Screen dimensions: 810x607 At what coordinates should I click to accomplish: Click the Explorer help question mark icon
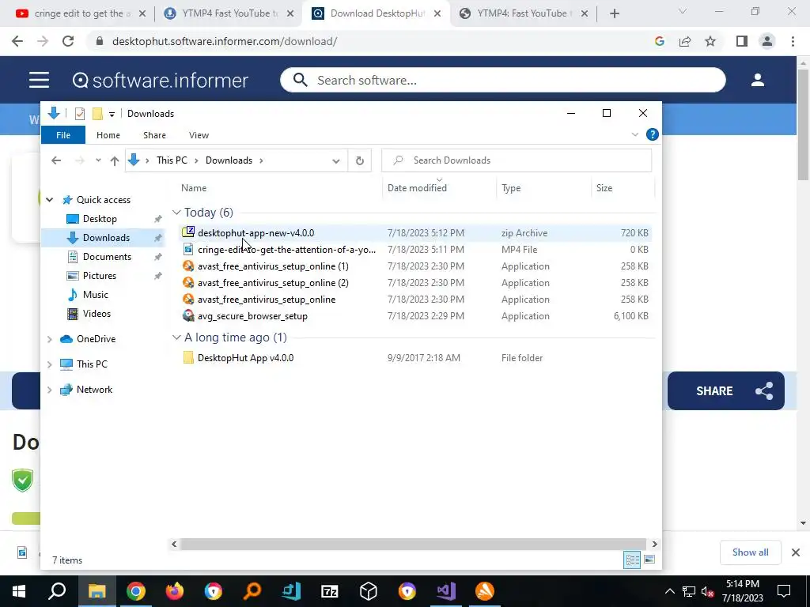(x=653, y=134)
